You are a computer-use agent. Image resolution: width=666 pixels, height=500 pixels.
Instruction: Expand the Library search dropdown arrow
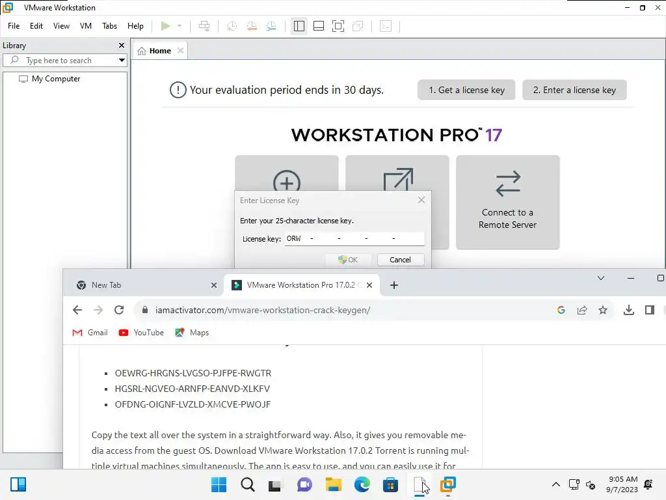[x=122, y=61]
